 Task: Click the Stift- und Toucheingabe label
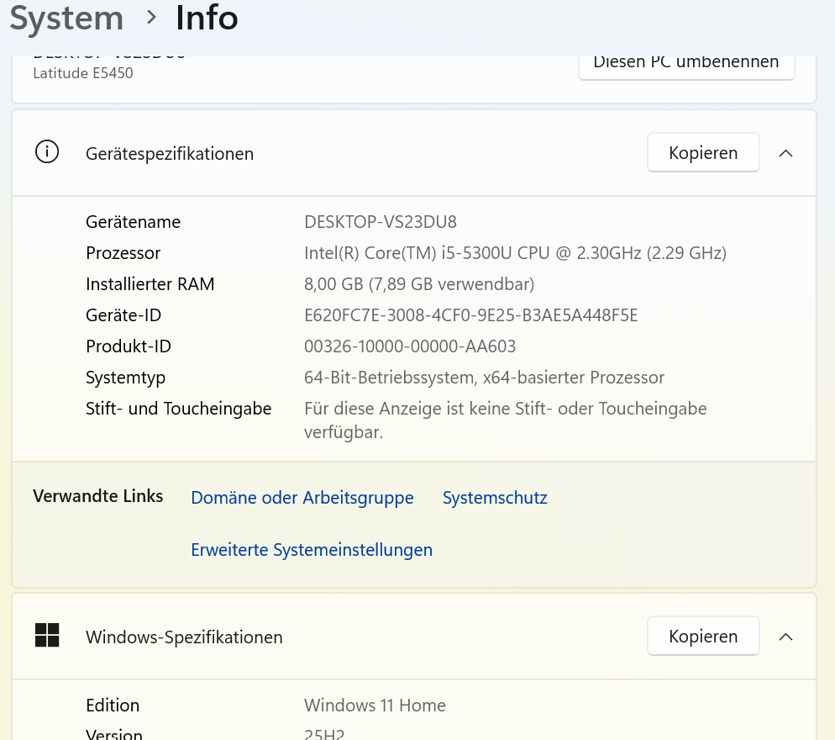click(x=178, y=409)
